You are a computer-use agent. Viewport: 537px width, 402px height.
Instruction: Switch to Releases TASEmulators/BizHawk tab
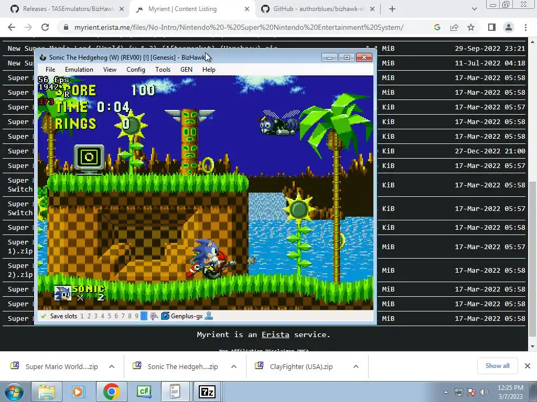point(68,9)
